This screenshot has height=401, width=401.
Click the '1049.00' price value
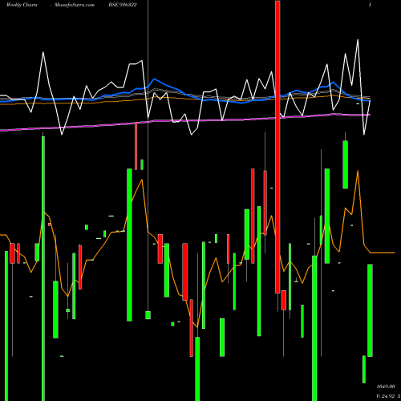pos(386,387)
